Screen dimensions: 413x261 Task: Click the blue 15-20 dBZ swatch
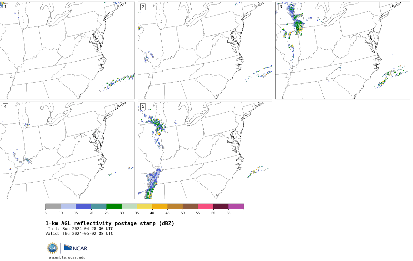click(x=84, y=206)
